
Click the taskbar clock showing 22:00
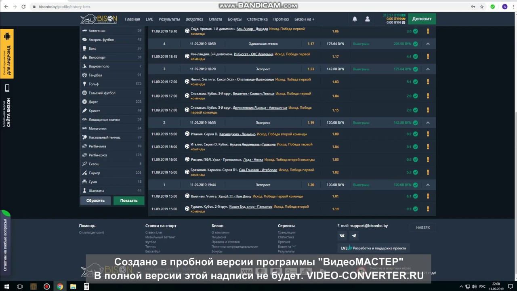tap(496, 287)
